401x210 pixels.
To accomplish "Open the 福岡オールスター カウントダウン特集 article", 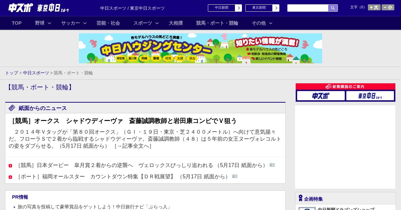I will tap(123, 177).
